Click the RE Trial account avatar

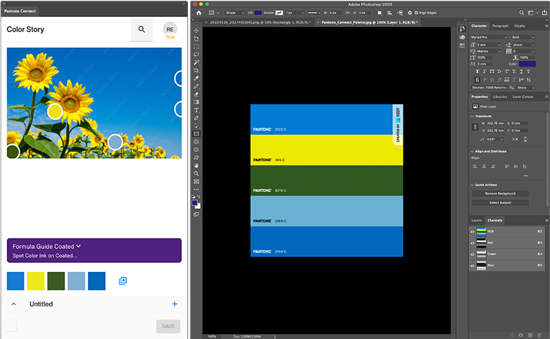pos(170,30)
